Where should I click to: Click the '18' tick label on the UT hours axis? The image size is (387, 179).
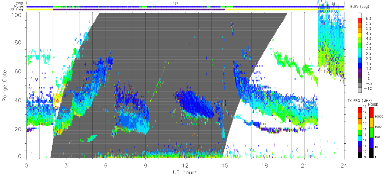[264, 165]
